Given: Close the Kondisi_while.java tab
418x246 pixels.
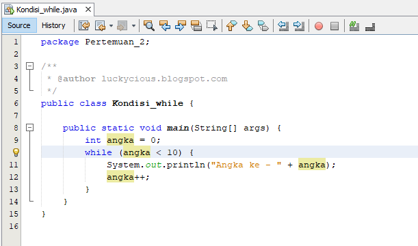Looking at the screenshot, I should (88, 10).
